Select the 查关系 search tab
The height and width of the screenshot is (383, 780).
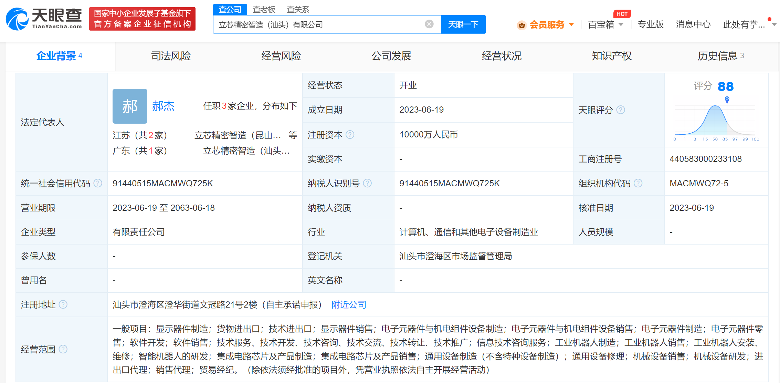coord(298,10)
